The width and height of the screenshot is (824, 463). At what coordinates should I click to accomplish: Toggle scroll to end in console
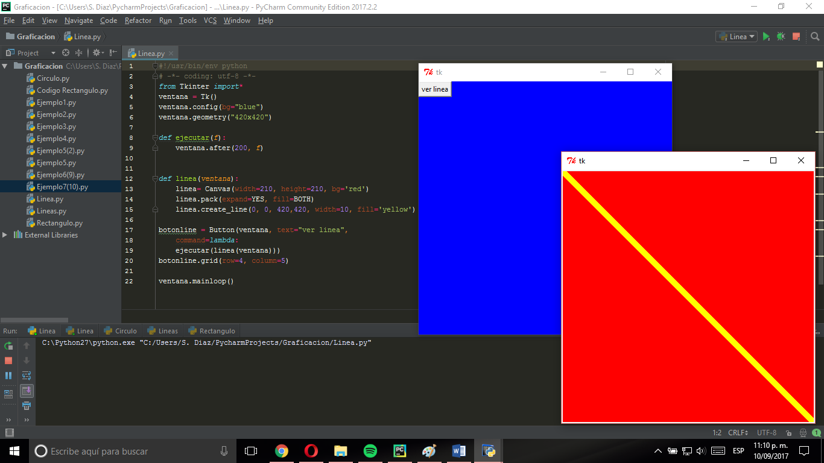pos(27,390)
